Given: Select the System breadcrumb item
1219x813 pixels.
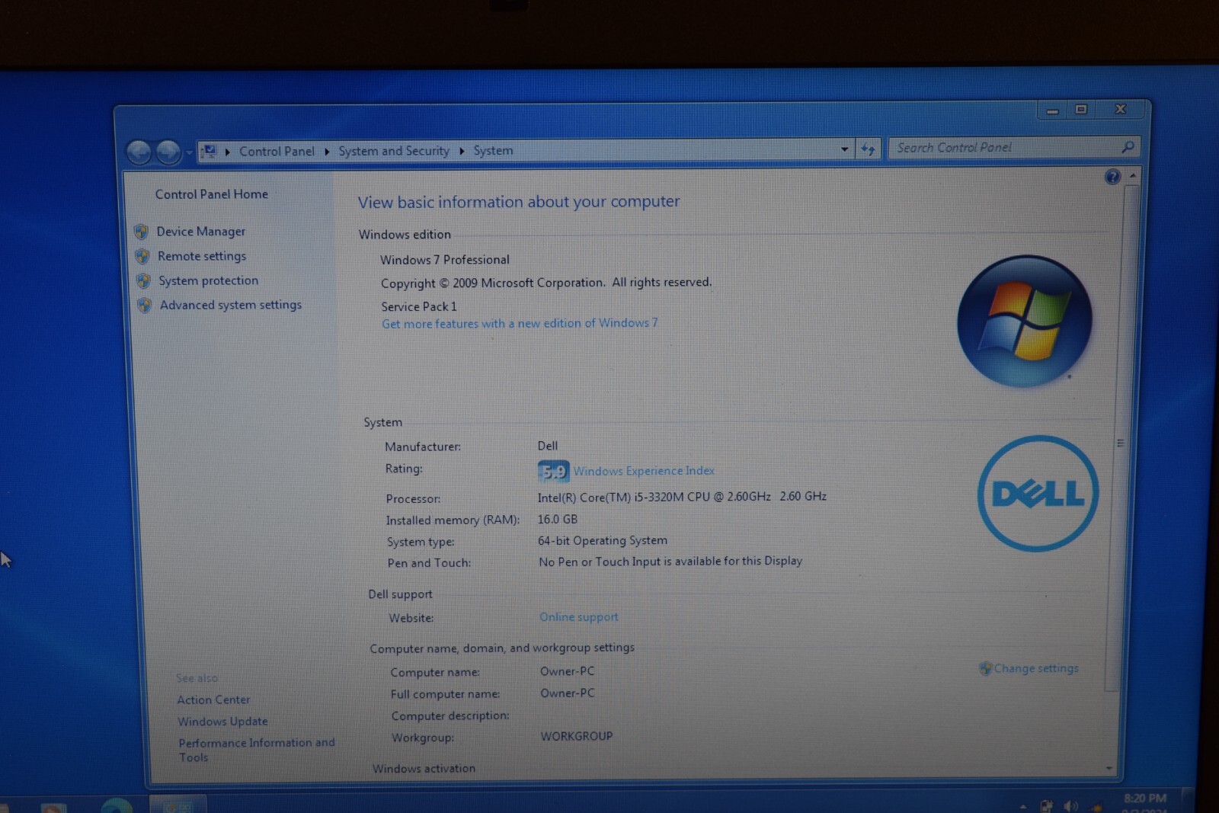Looking at the screenshot, I should [493, 151].
